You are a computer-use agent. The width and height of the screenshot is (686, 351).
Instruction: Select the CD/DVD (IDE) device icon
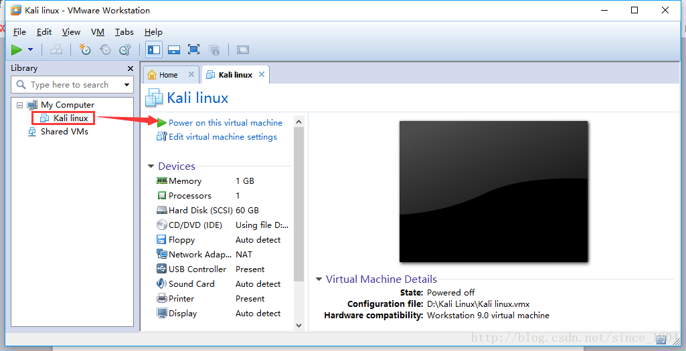coord(162,225)
